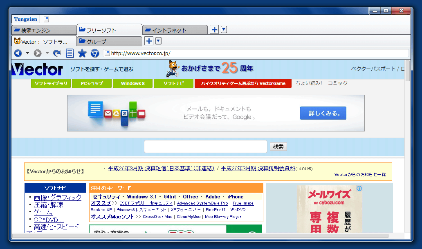Open the CrossOver Mac link

click(x=157, y=217)
